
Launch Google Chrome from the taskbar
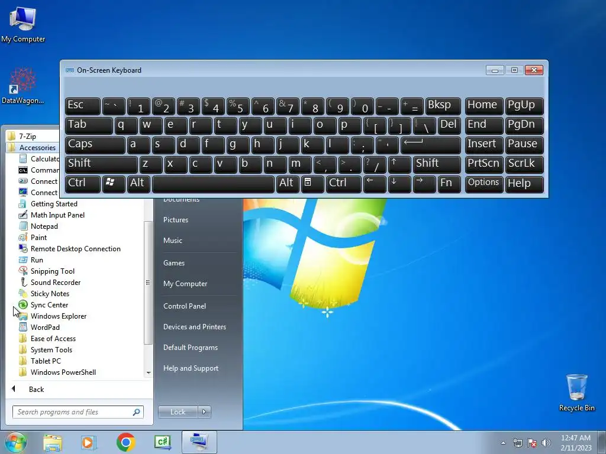tap(125, 442)
